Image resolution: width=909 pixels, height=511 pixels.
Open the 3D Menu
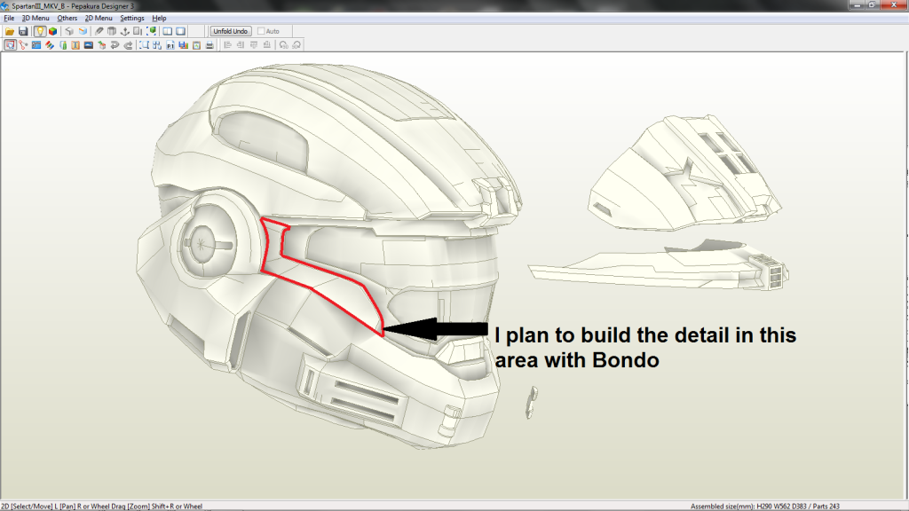(x=36, y=18)
